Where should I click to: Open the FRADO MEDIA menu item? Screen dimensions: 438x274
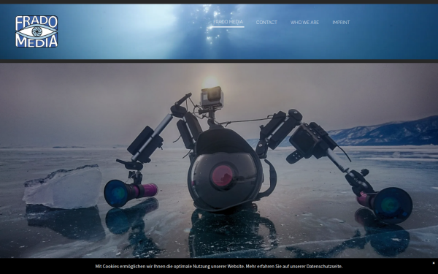pyautogui.click(x=228, y=22)
